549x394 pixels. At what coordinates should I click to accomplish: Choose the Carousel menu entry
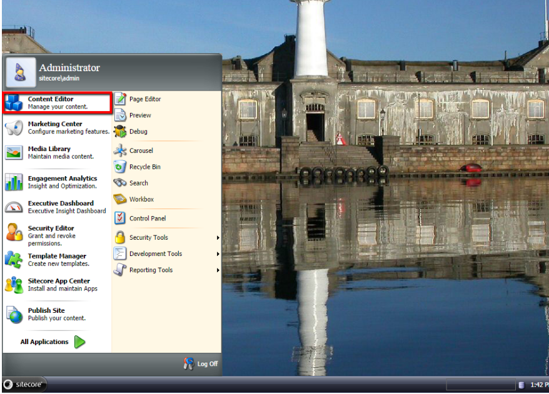tap(167, 150)
